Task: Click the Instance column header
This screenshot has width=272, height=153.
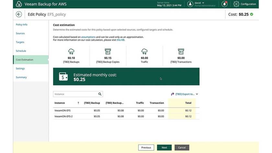Action: point(60,103)
